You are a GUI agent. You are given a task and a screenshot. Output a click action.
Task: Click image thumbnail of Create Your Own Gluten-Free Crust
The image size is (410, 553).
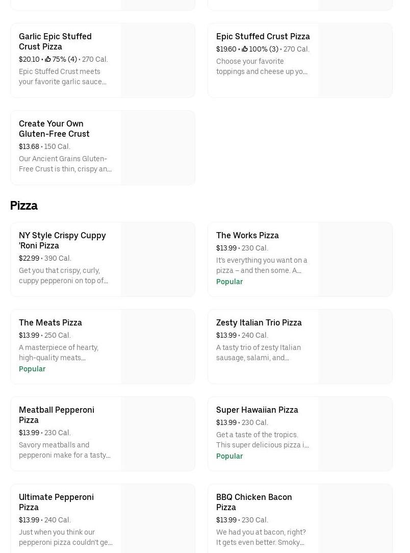[x=158, y=147]
